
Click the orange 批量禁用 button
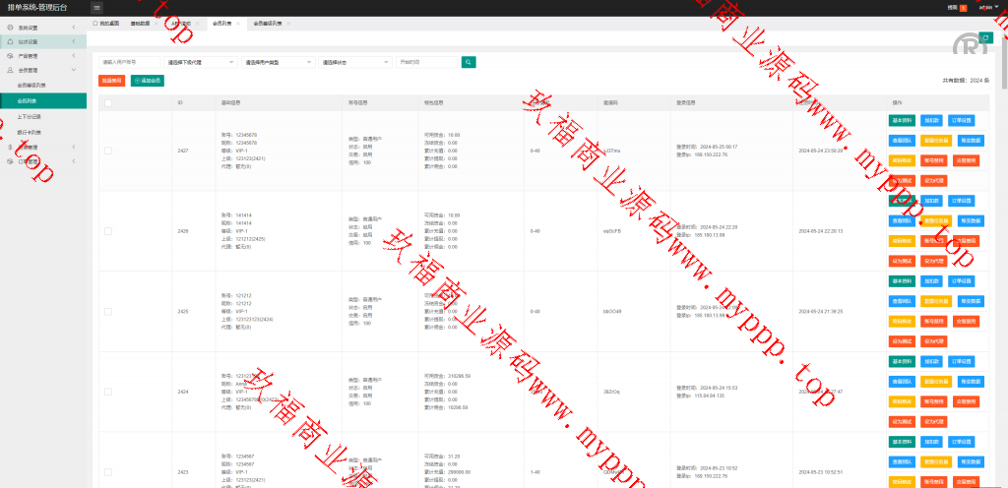(x=112, y=81)
